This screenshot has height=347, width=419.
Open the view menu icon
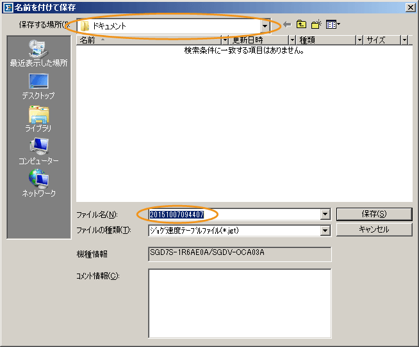(x=333, y=24)
